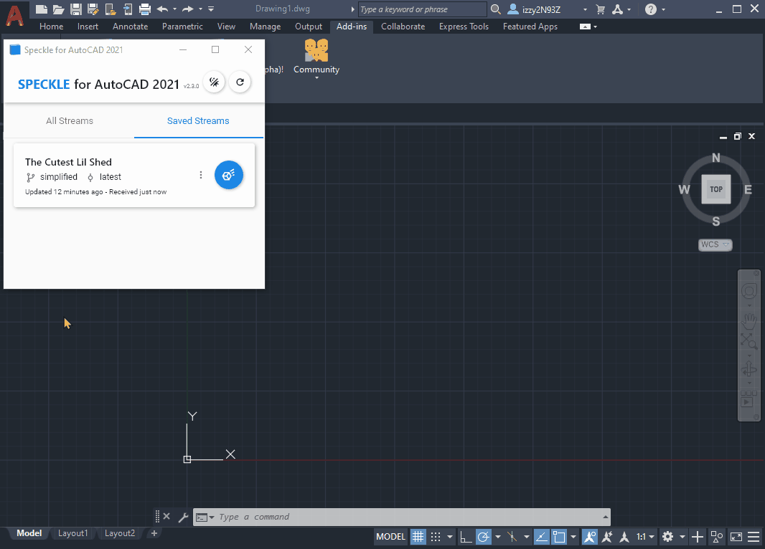Click the Save As icon
The width and height of the screenshot is (765, 549).
click(x=93, y=9)
